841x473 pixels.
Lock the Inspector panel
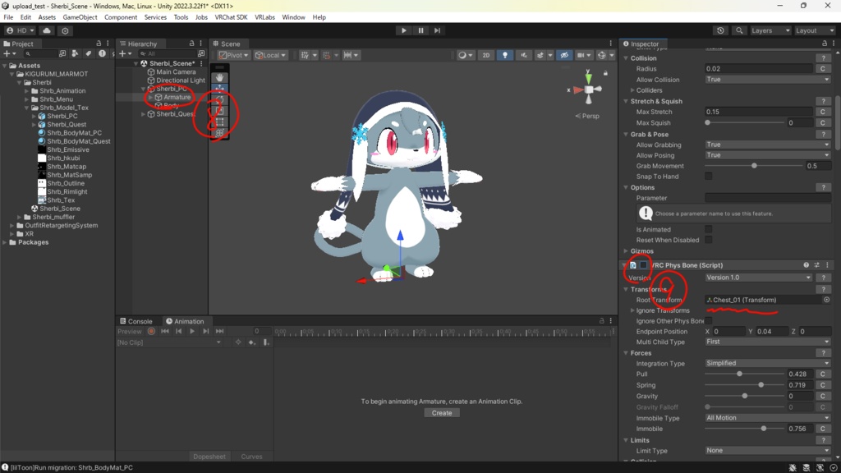coord(825,44)
